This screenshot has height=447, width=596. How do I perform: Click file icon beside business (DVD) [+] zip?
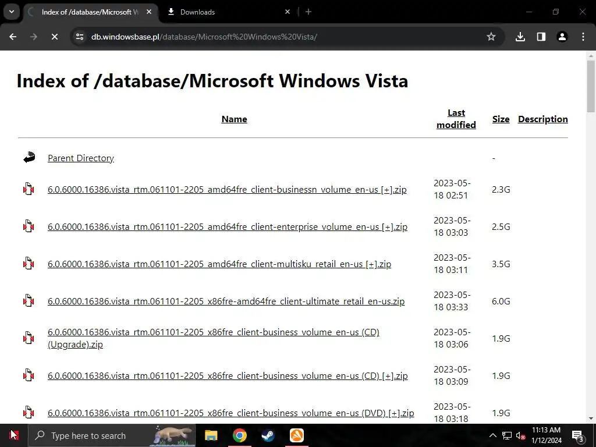coord(29,412)
